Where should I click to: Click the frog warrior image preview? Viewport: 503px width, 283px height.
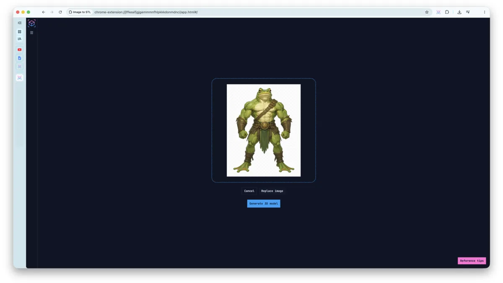264,130
